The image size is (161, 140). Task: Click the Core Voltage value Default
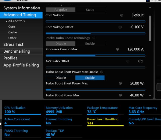tap(138, 15)
